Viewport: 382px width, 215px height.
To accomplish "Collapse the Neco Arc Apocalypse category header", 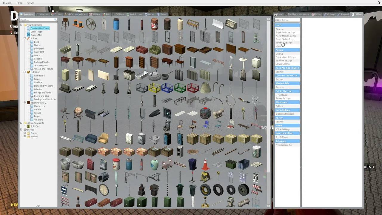I will pos(287,68).
